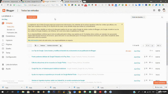Open the Ayuda help icon
The height and width of the screenshot is (94, 168).
click(3, 69)
